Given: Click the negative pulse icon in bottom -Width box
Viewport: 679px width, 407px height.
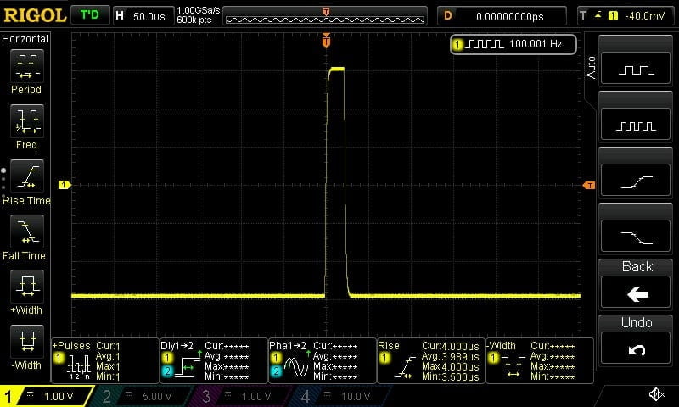Looking at the screenshot, I should click(513, 367).
